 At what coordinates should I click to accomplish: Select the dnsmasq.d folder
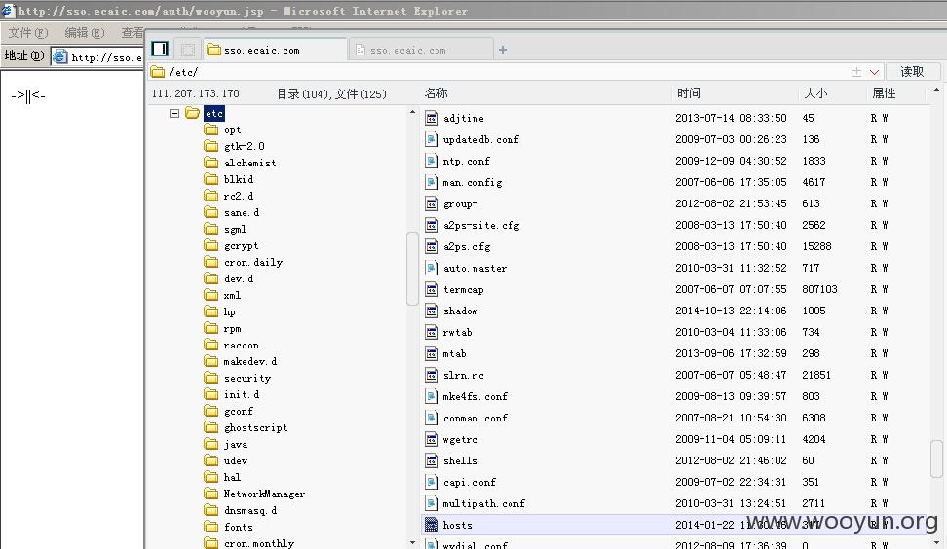click(250, 510)
